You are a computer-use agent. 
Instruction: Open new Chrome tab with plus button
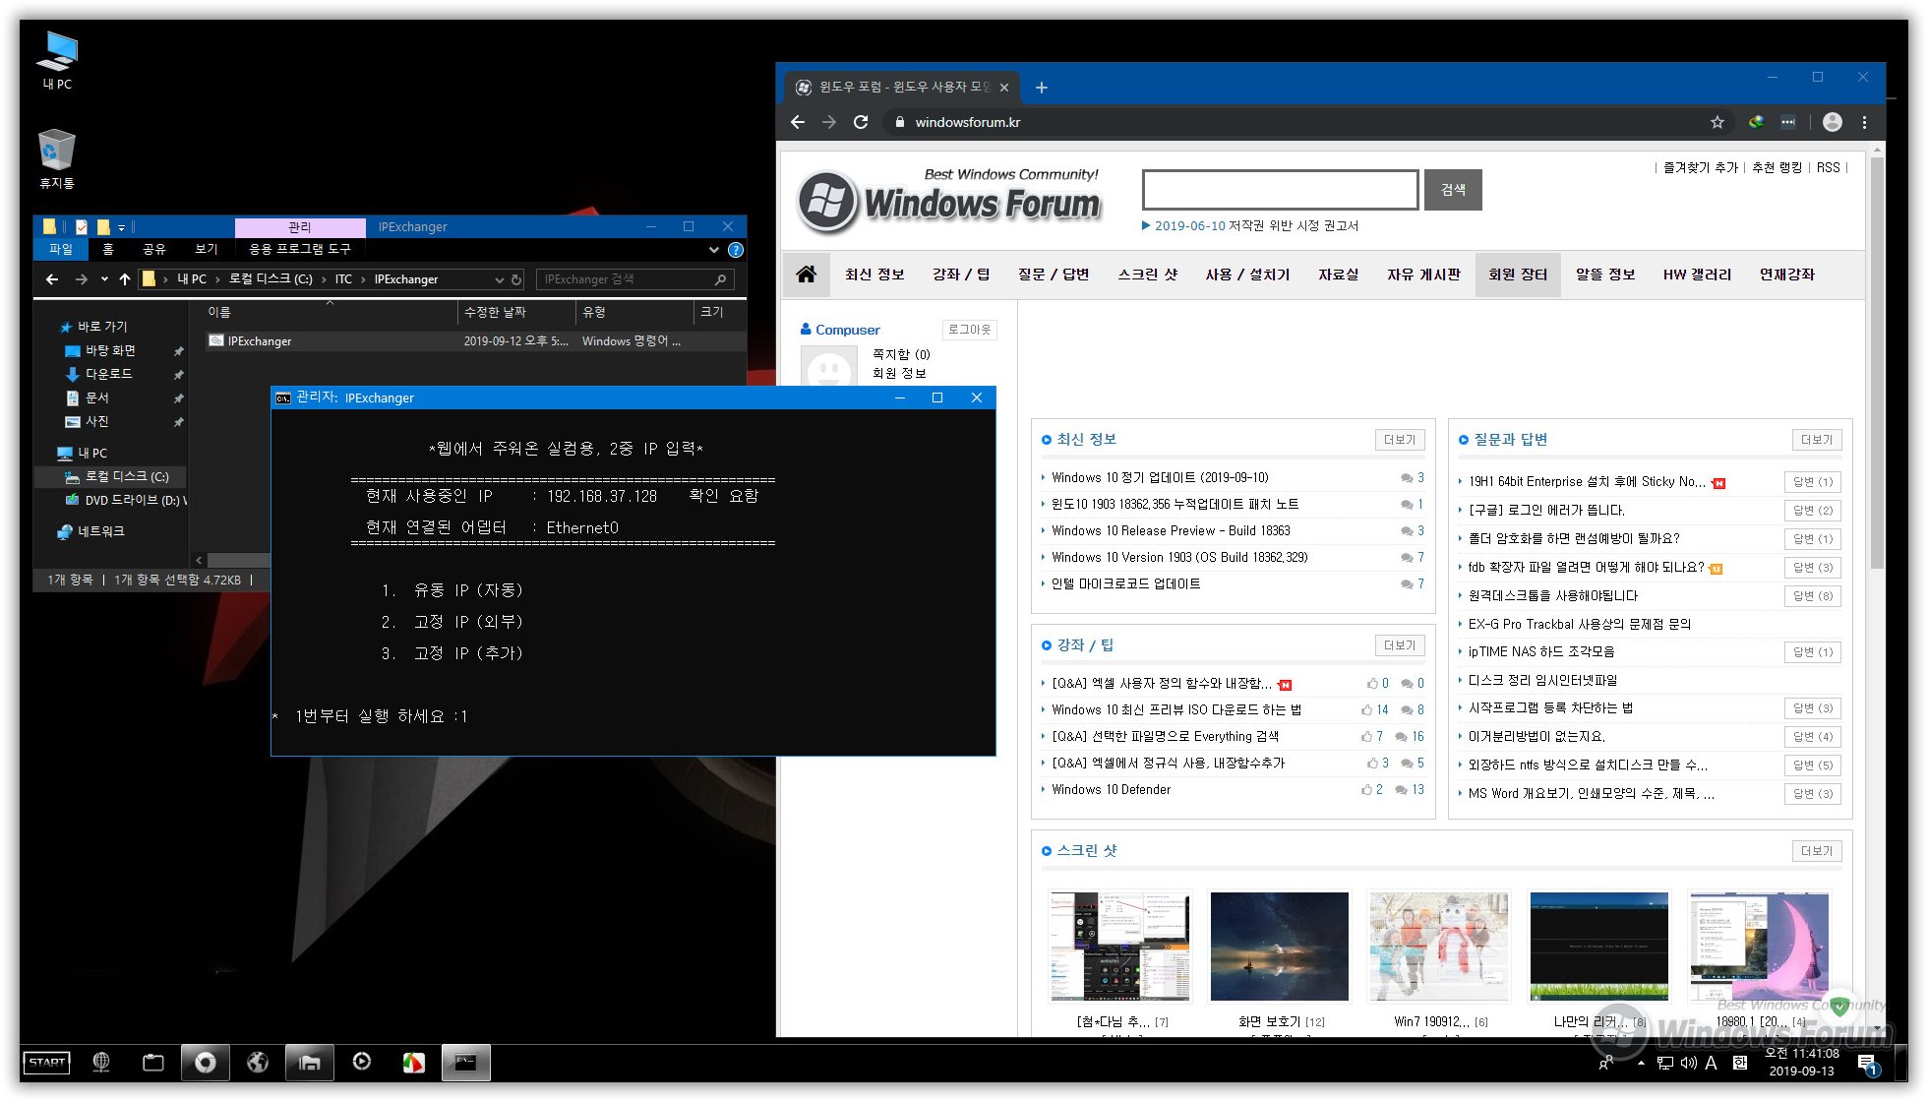point(1042,88)
